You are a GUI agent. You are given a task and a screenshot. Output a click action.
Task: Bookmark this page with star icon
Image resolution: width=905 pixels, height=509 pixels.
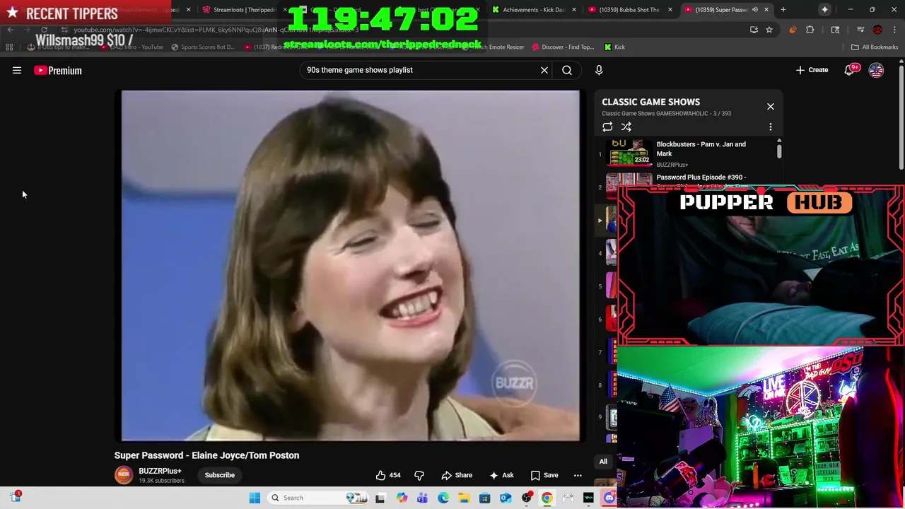(x=769, y=30)
